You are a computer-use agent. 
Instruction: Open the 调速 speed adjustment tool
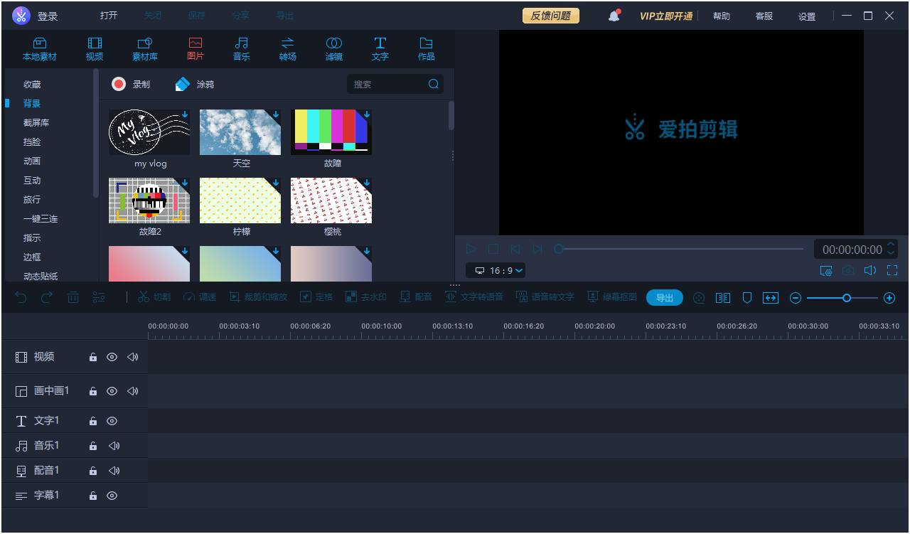point(200,297)
